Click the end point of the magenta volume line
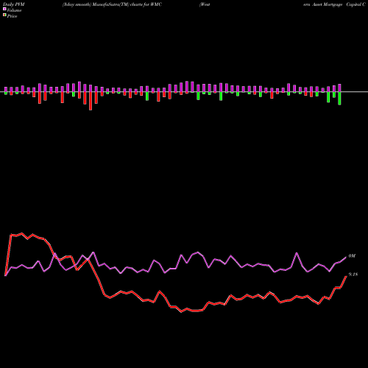 (346, 257)
